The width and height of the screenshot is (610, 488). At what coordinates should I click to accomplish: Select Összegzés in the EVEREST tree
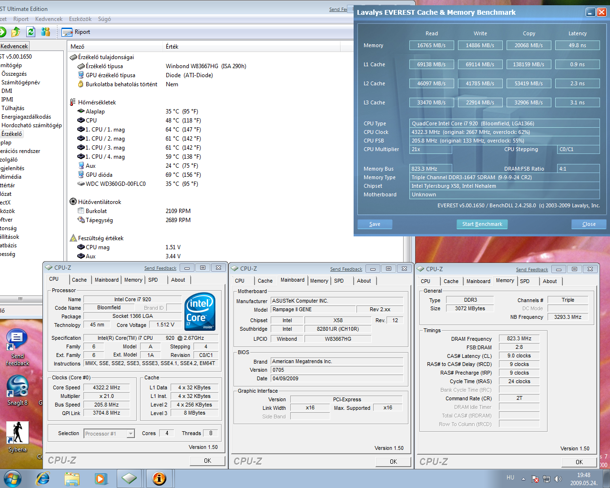click(x=14, y=74)
